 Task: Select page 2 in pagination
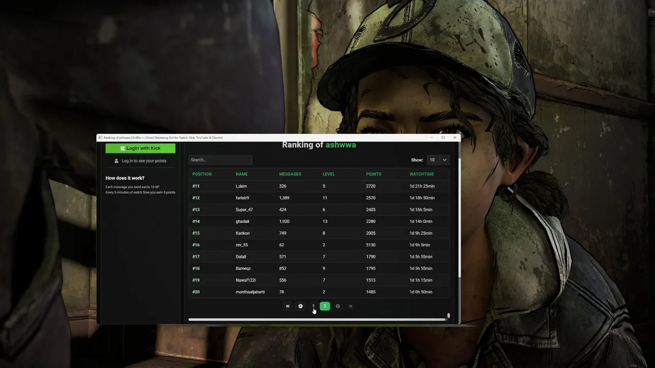coord(324,306)
